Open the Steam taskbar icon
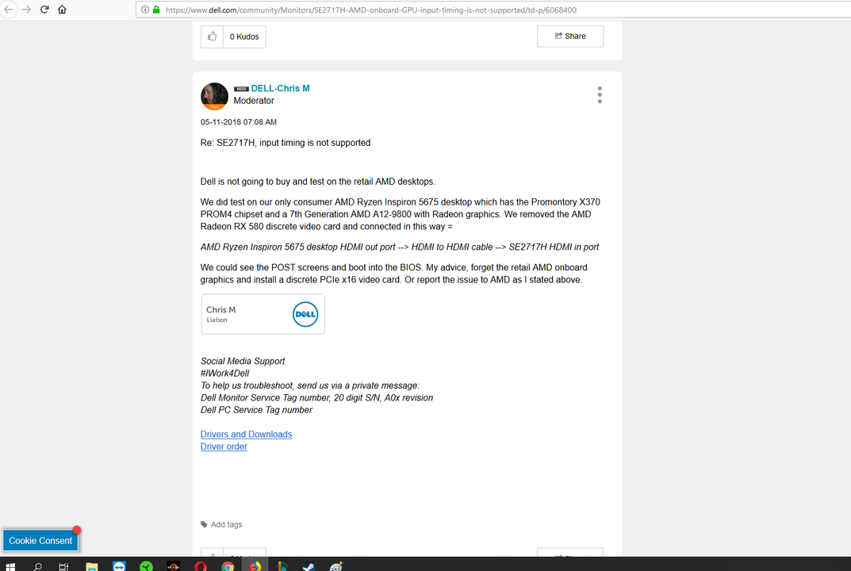 coord(309,566)
